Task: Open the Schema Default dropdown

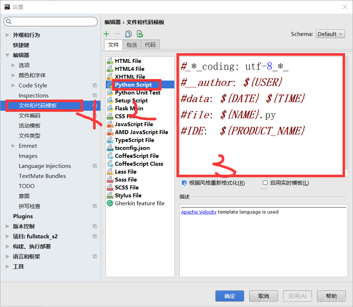Action: click(x=330, y=34)
